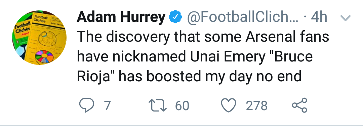The image size is (363, 131).
Task: Like the tweet with the heart icon
Action: click(229, 105)
